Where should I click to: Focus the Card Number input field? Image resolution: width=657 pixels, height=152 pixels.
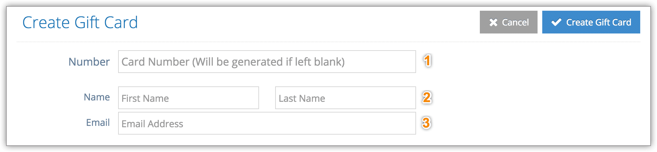267,62
